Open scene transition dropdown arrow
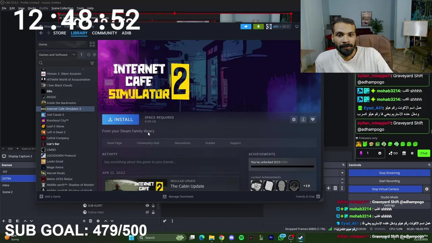Viewport: 432px width, 243px height. 342,173
